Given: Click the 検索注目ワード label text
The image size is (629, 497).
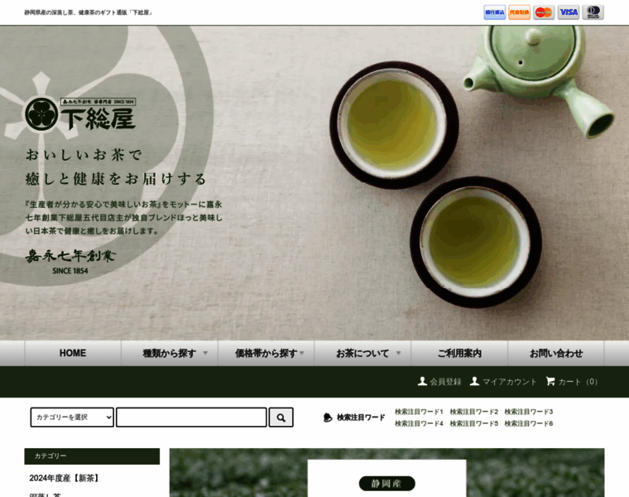Looking at the screenshot, I should pyautogui.click(x=361, y=417).
